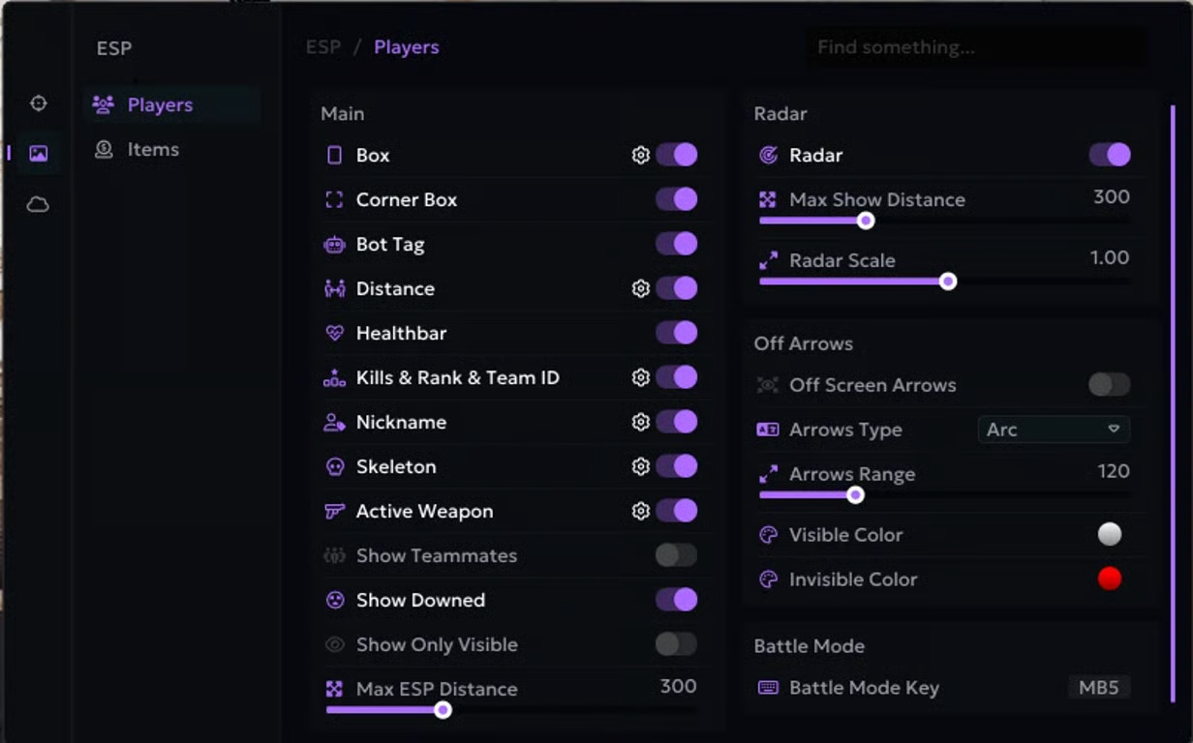
Task: Turn on Off Screen Arrows
Action: click(1109, 385)
